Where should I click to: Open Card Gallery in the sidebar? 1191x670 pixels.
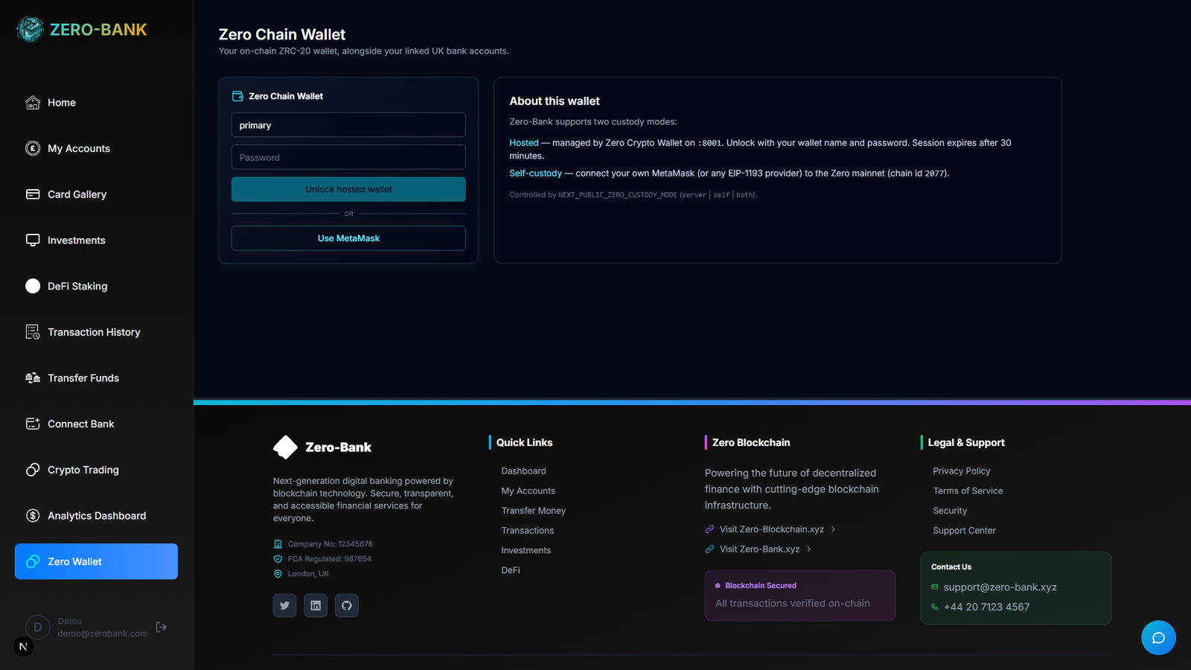click(96, 194)
